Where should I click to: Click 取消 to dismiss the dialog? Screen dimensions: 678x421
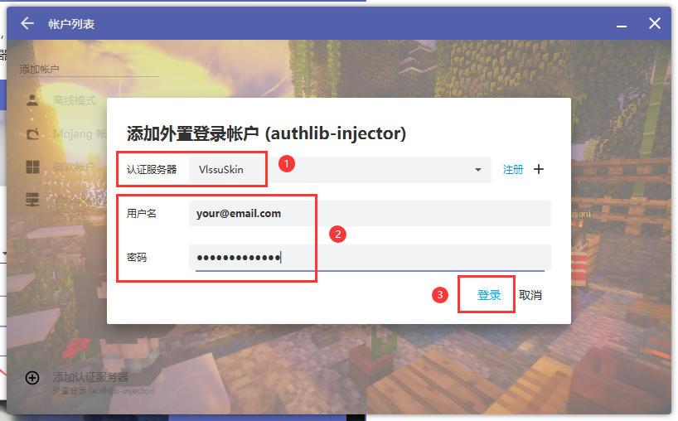click(530, 295)
